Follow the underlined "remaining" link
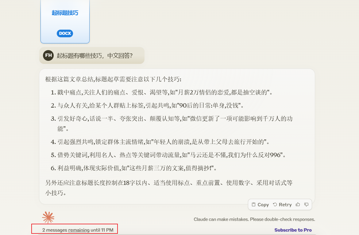Viewport: 359px width, 235px height. click(79, 230)
